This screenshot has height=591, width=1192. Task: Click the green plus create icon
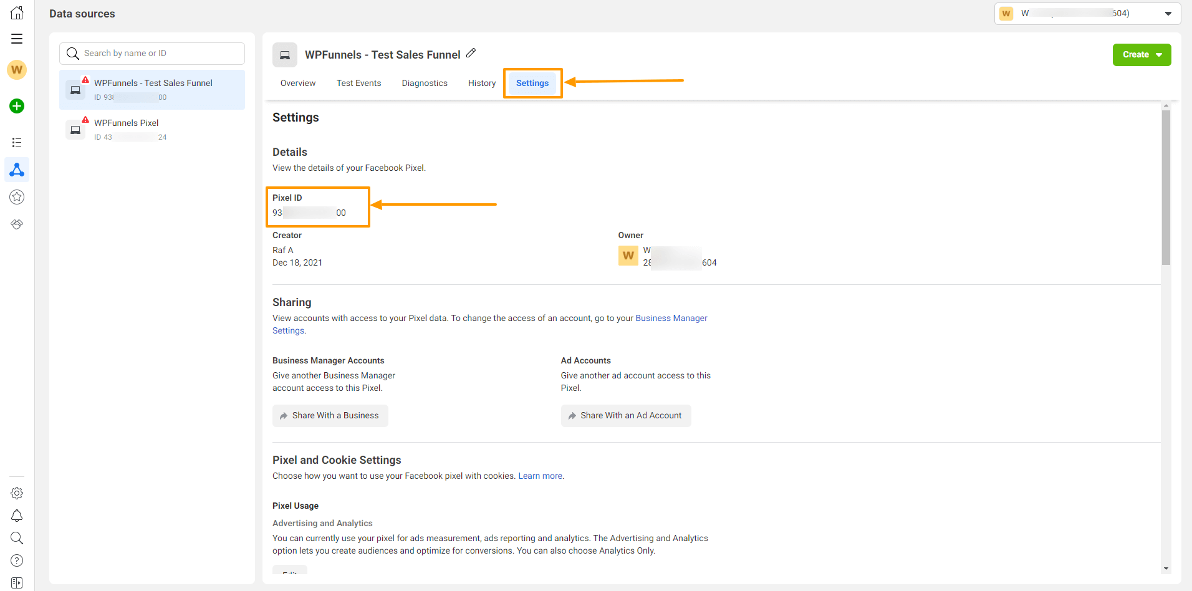coord(17,106)
